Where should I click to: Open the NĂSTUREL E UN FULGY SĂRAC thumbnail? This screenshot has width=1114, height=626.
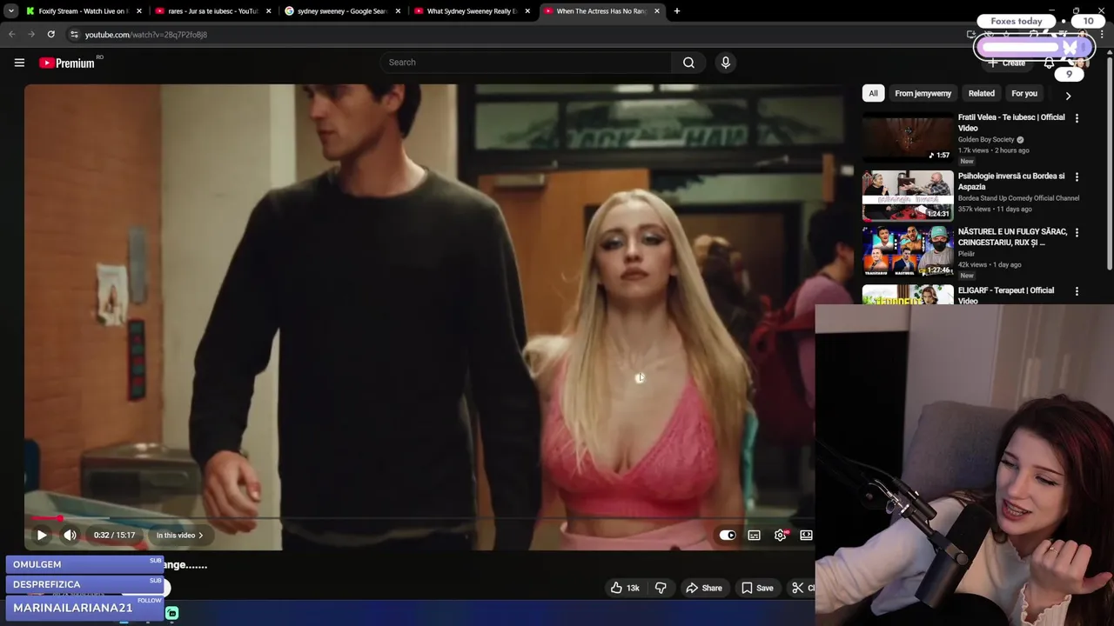pos(908,251)
